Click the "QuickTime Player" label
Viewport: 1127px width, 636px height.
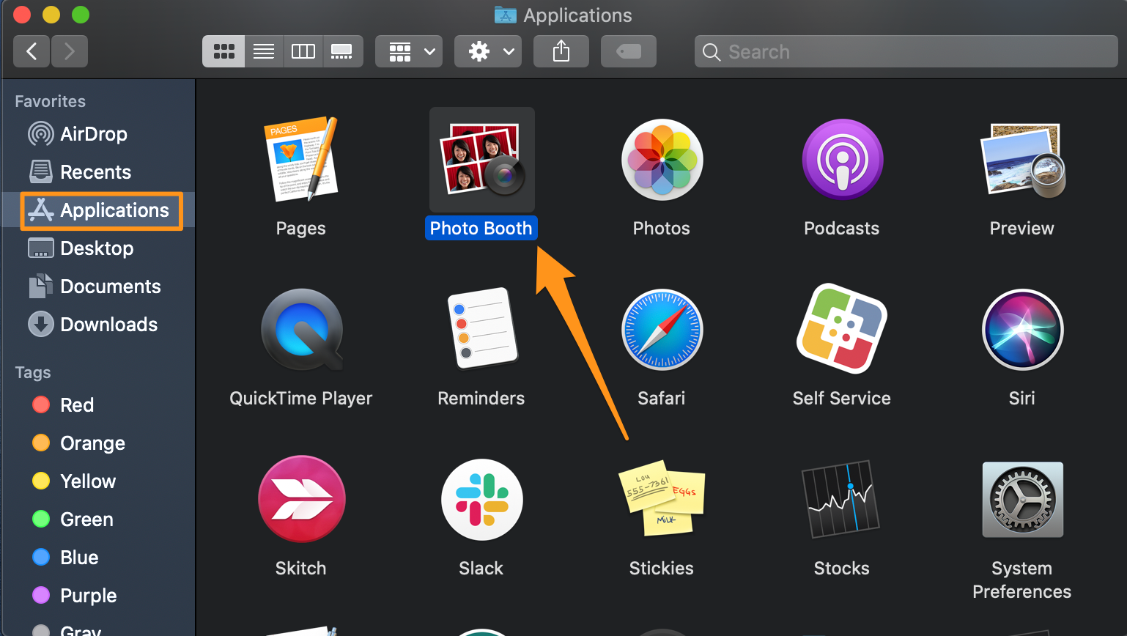(x=301, y=399)
